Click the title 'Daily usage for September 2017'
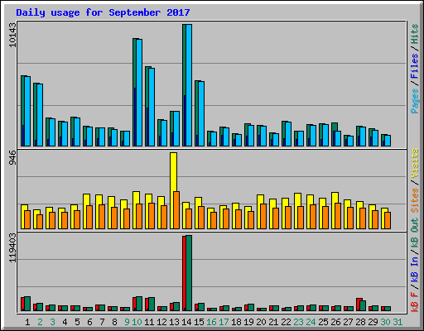This screenshot has height=331, width=424. click(103, 12)
